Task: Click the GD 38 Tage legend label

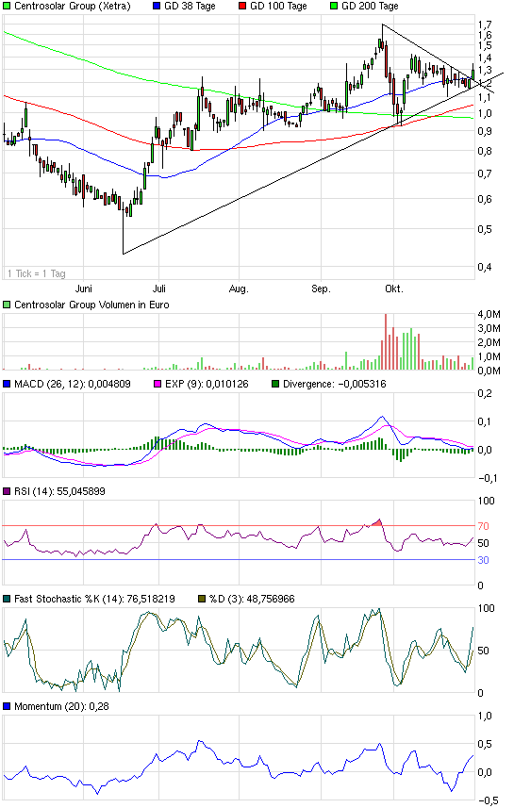Action: coord(190,7)
